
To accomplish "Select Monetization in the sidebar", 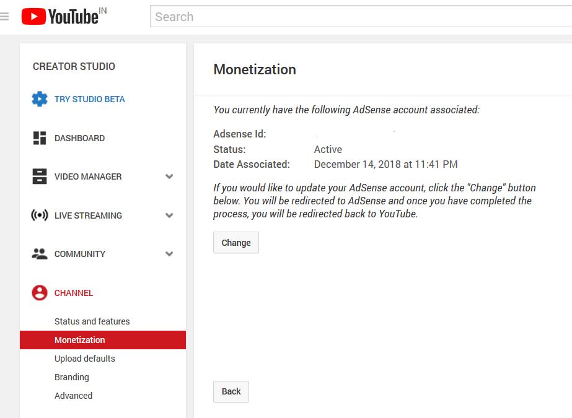I will 103,339.
